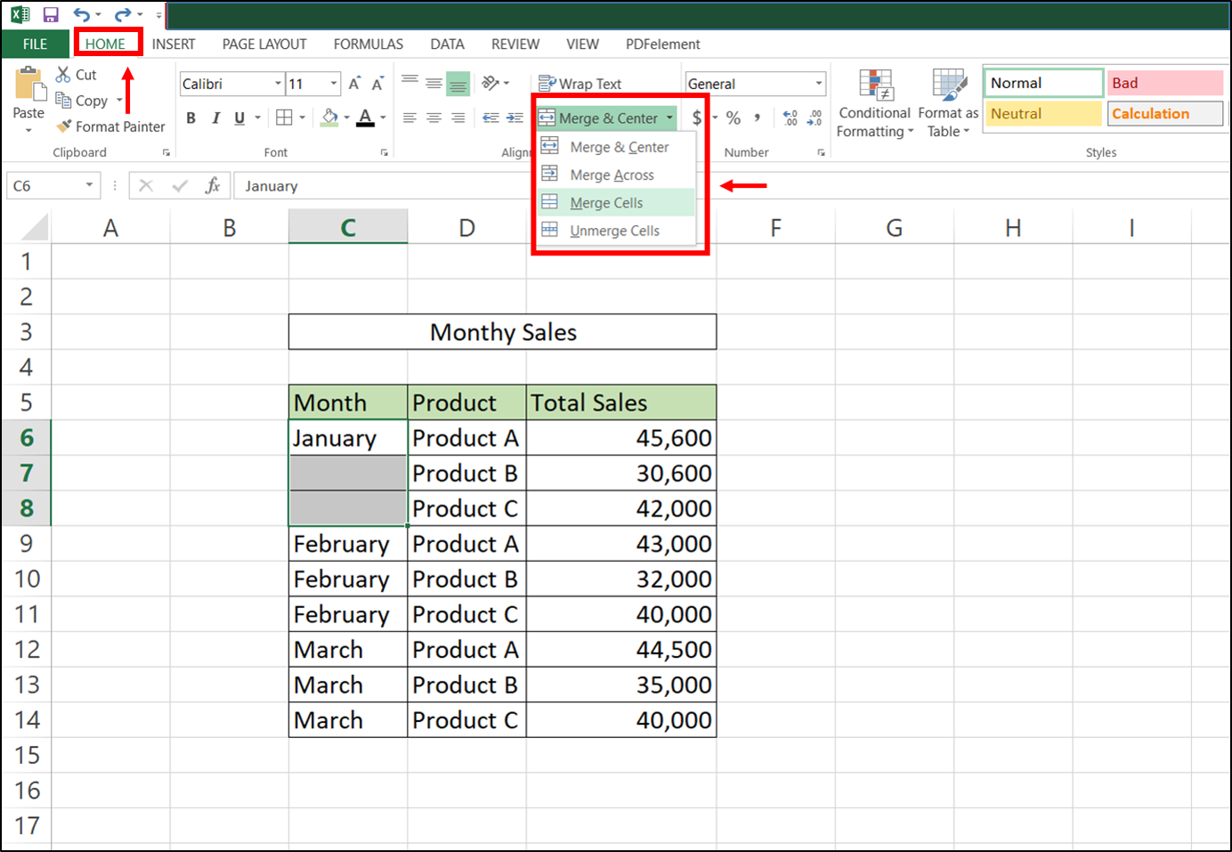The width and height of the screenshot is (1232, 852).
Task: Open Conditional Formatting menu
Action: click(875, 104)
